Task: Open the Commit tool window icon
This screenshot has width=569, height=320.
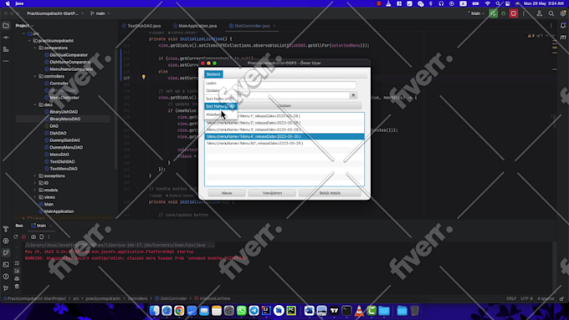Action: point(6,38)
